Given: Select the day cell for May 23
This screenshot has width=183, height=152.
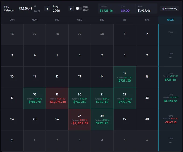Looking at the screenshot, I should [x=147, y=98].
